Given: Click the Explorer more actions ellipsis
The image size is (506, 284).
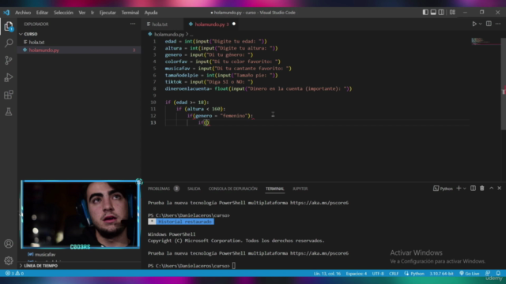Looking at the screenshot, I should pyautogui.click(x=133, y=24).
